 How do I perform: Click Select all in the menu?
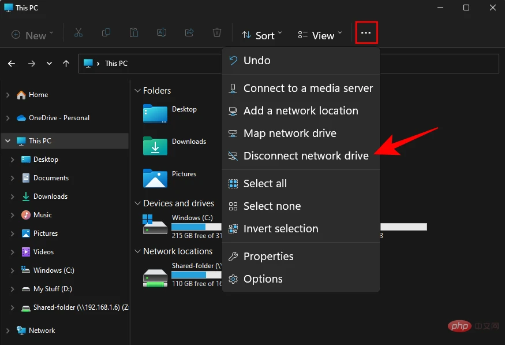301,184
